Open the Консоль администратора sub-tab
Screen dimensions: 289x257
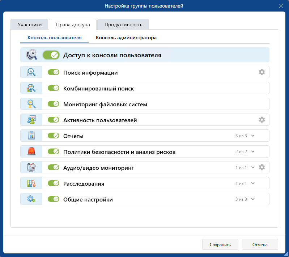[126, 37]
